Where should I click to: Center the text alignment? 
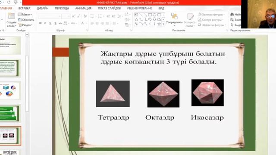click(x=97, y=23)
